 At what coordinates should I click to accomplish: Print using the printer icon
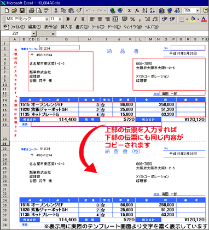32,11
